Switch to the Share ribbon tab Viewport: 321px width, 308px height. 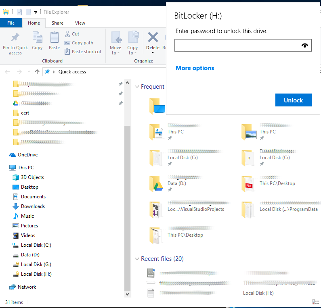point(57,23)
